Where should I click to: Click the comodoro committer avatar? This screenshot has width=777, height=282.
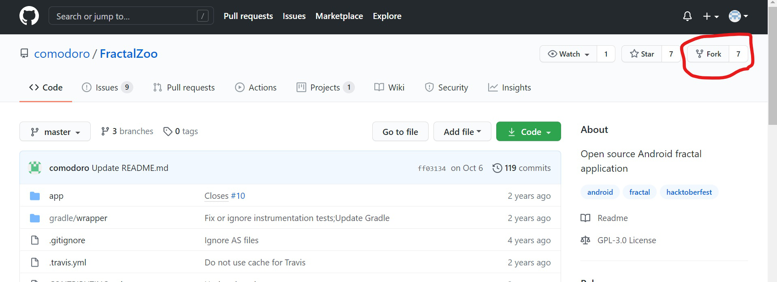coord(35,168)
